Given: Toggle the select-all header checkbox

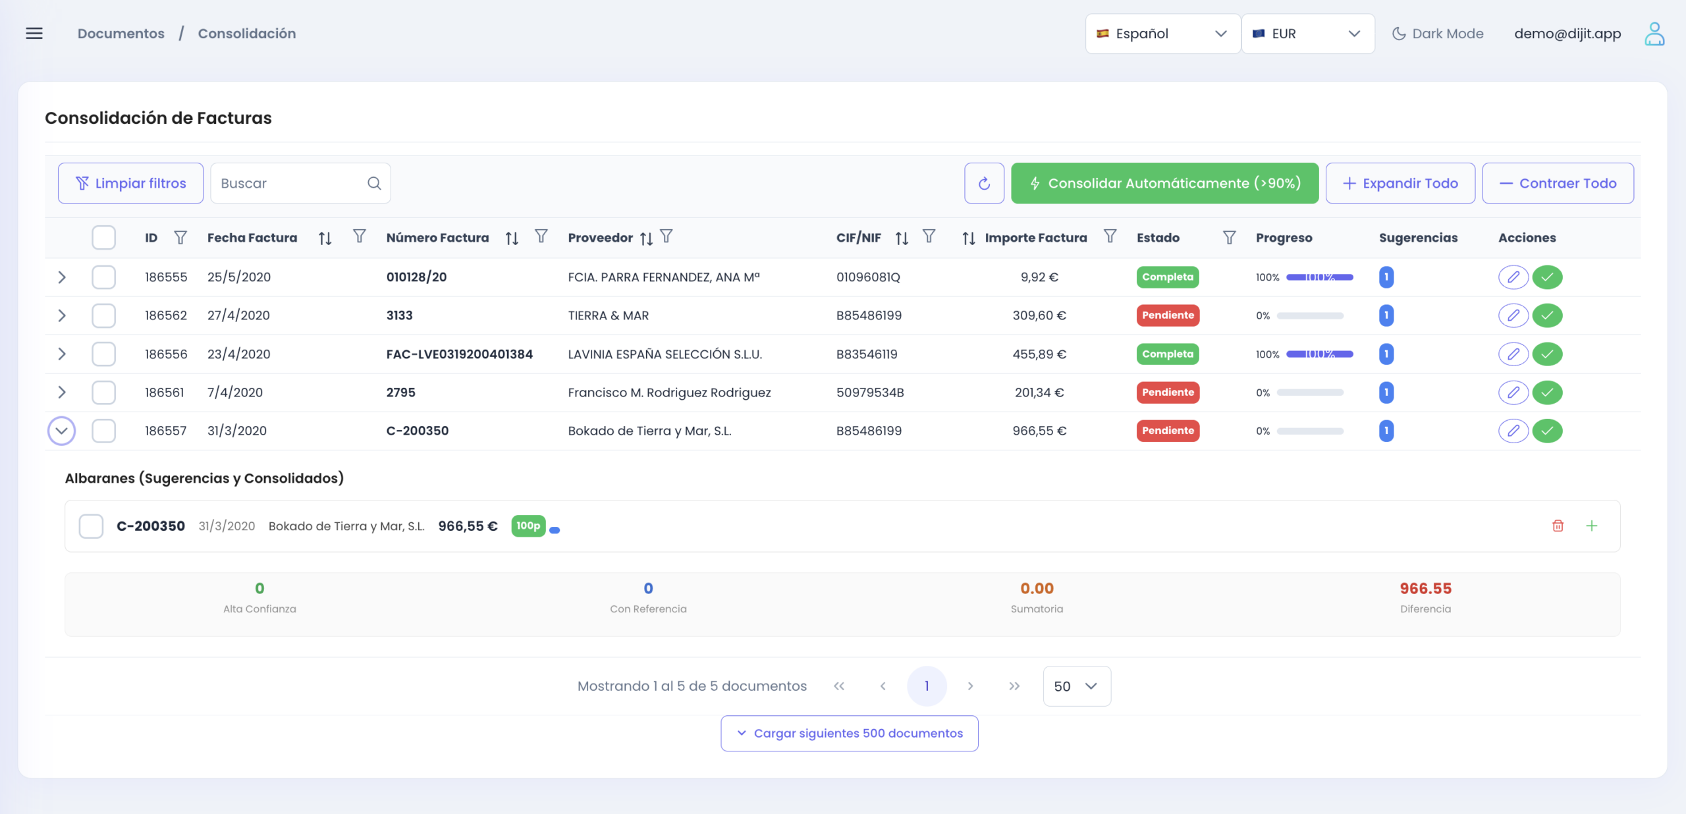Looking at the screenshot, I should [103, 238].
